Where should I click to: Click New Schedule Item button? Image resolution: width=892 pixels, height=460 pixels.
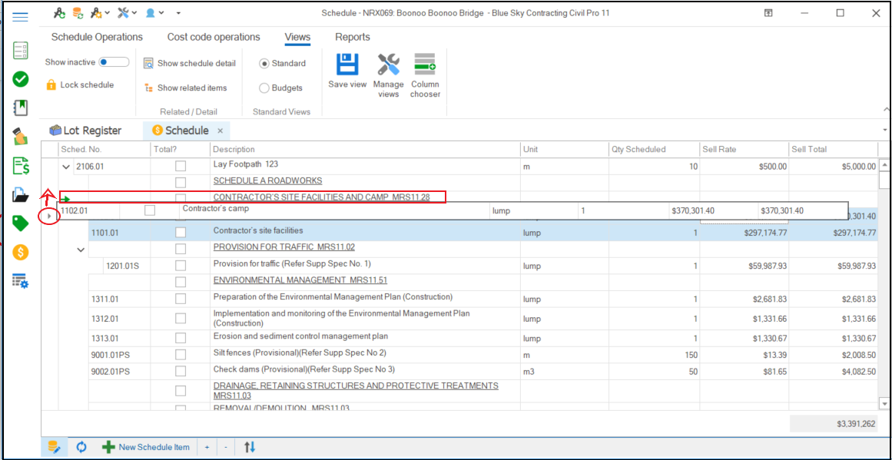pyautogui.click(x=146, y=447)
